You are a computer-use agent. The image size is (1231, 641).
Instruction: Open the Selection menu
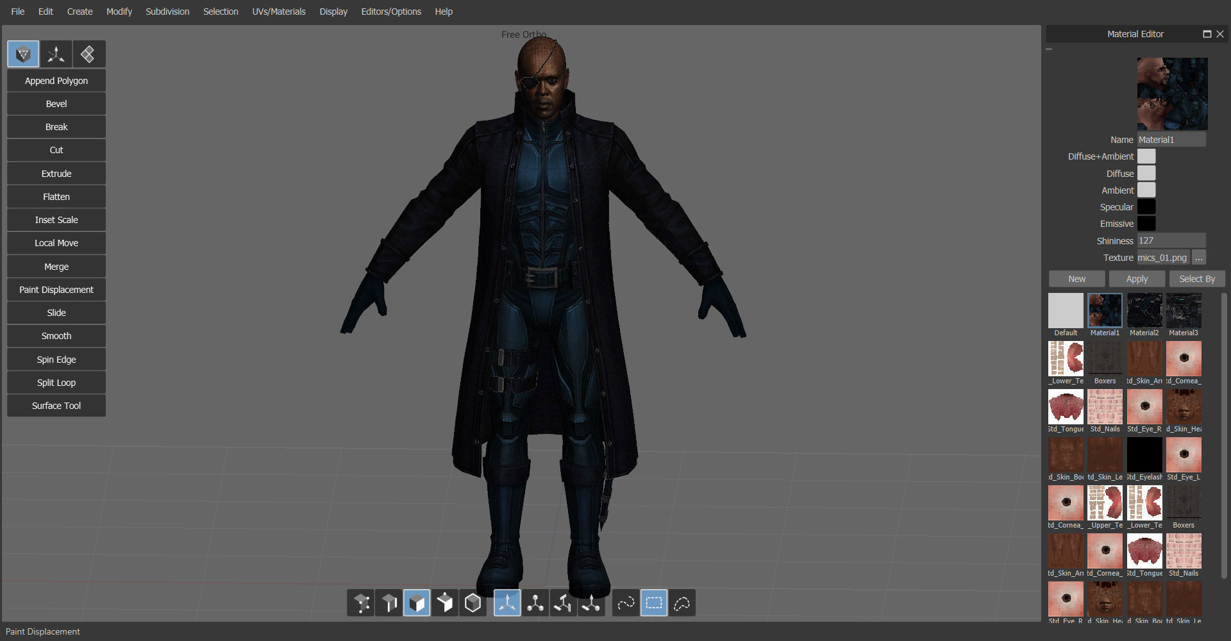tap(221, 12)
